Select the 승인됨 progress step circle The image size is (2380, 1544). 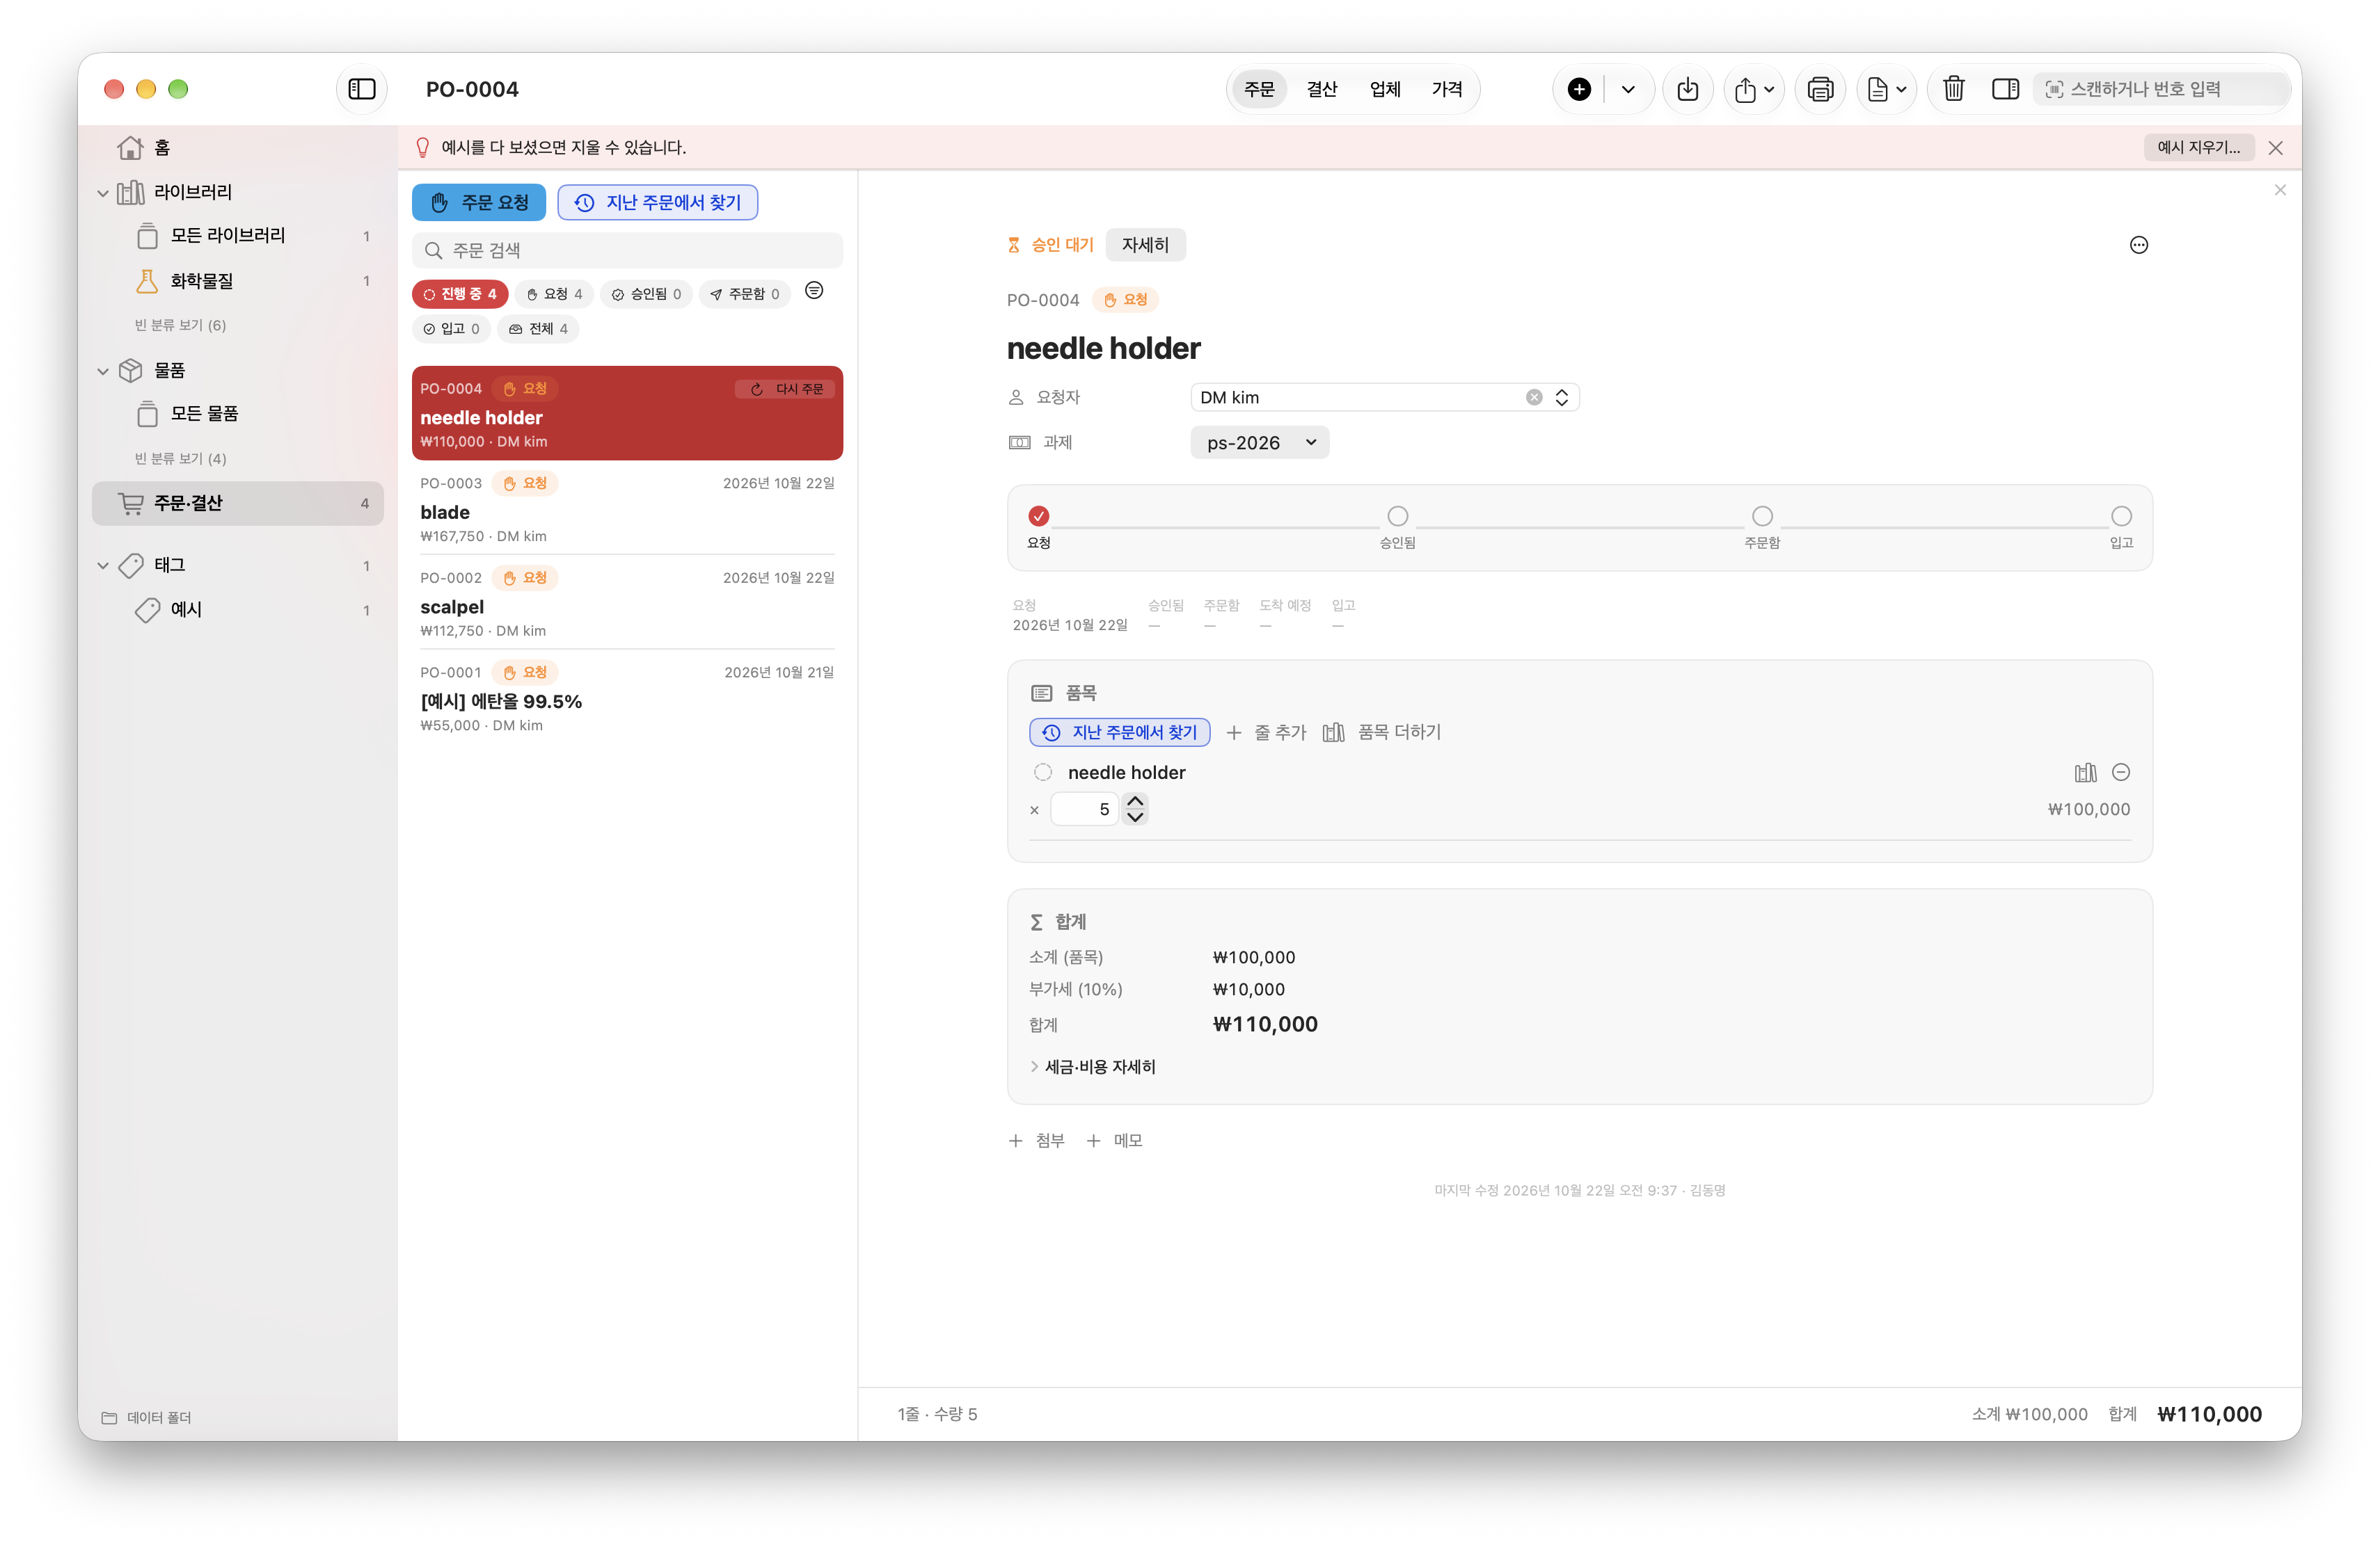tap(1397, 515)
